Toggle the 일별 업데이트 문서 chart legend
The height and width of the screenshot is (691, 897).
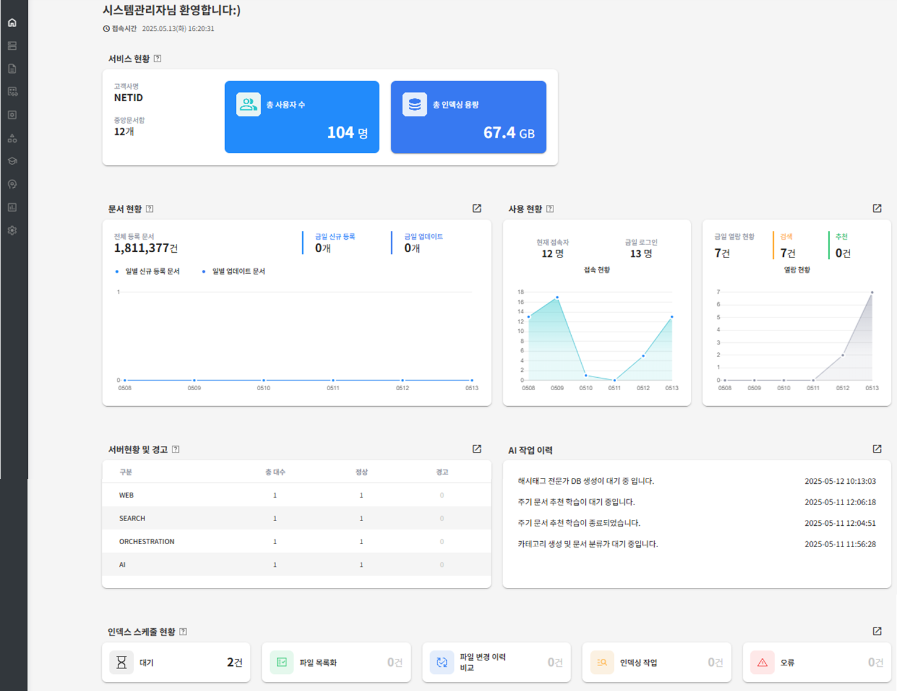point(238,271)
